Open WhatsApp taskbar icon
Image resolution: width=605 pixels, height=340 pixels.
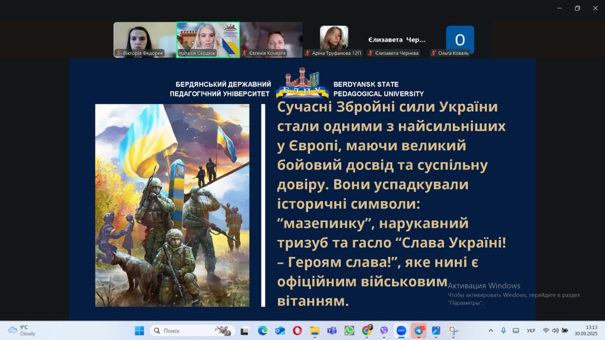pyautogui.click(x=349, y=331)
